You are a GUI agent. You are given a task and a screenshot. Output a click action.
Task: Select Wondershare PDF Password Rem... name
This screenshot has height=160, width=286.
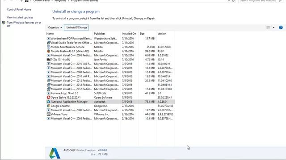pyautogui.click(x=71, y=39)
